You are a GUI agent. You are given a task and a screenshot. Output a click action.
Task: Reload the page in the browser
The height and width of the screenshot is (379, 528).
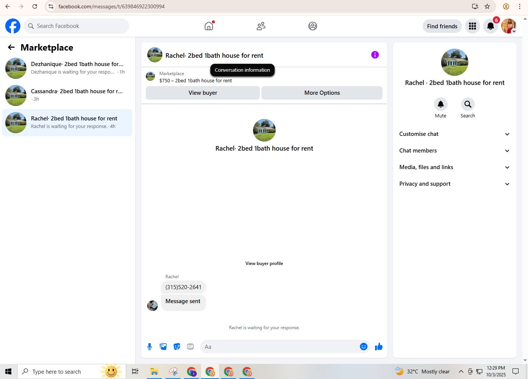point(35,6)
